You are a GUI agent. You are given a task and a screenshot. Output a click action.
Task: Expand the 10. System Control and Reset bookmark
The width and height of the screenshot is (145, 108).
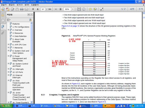(x=8, y=63)
